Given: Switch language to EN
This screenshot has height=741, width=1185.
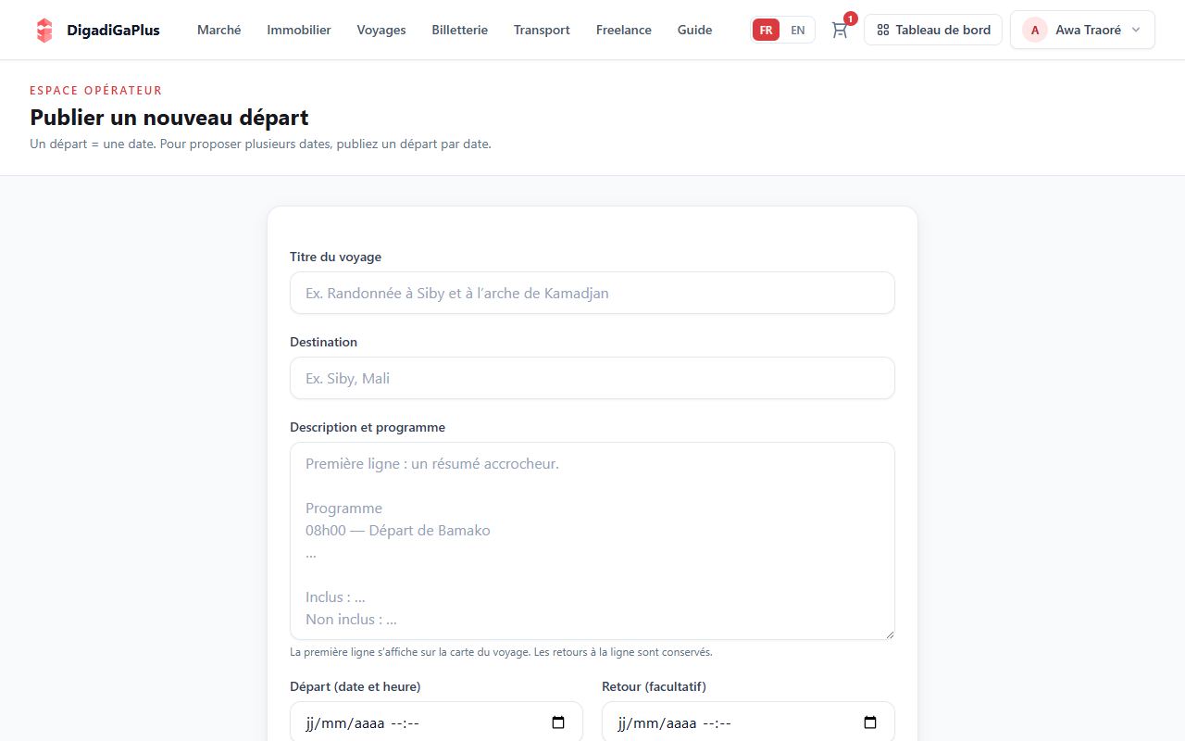Looking at the screenshot, I should pyautogui.click(x=798, y=30).
